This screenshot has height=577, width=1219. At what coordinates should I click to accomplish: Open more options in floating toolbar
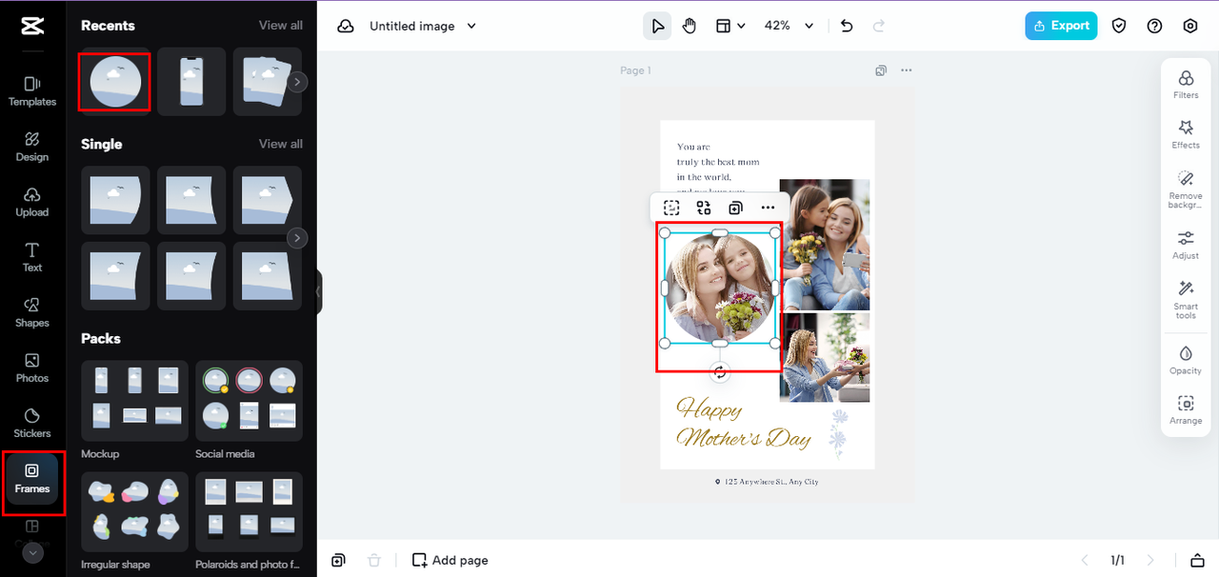pos(768,208)
